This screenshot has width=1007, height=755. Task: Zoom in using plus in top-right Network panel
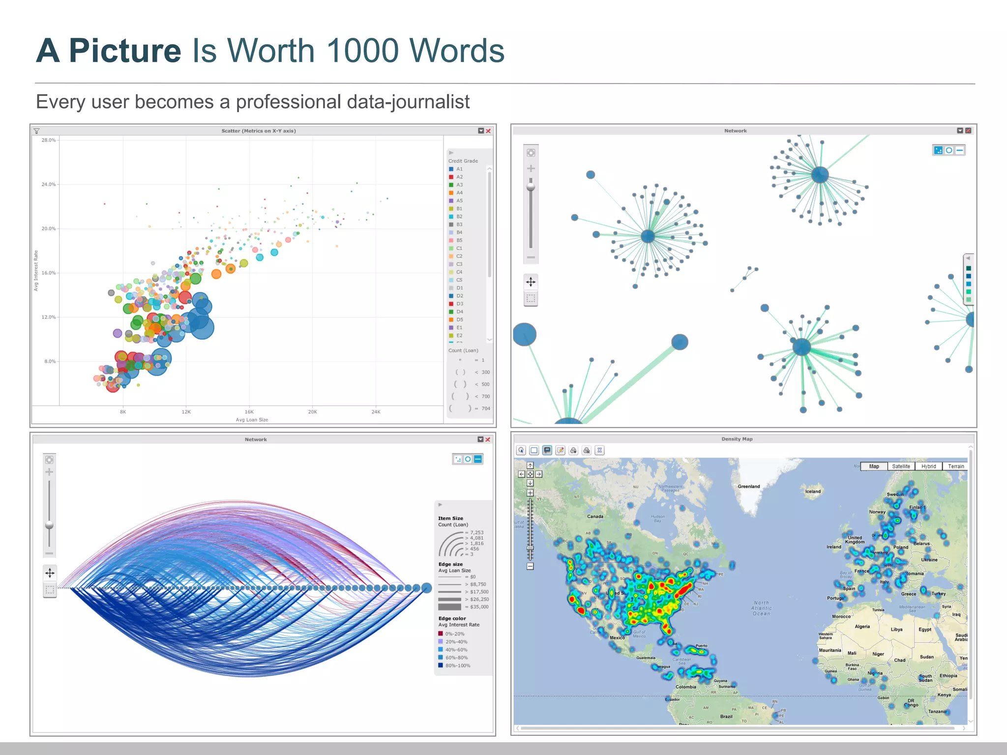pyautogui.click(x=531, y=169)
